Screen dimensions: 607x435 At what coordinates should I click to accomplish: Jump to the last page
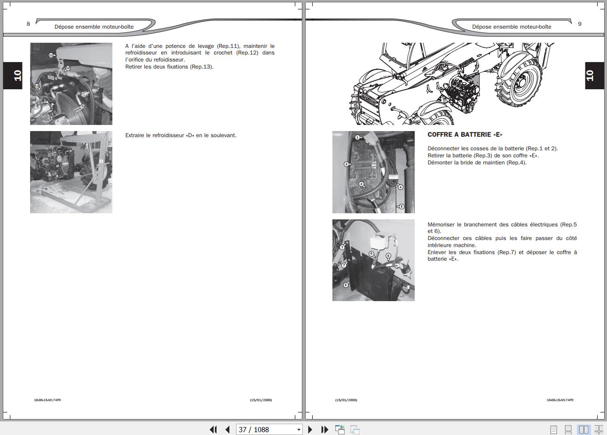click(x=324, y=429)
